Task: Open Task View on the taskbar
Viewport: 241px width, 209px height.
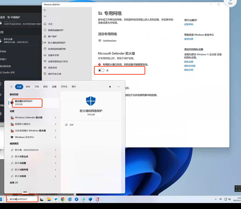Action: [x=42, y=200]
